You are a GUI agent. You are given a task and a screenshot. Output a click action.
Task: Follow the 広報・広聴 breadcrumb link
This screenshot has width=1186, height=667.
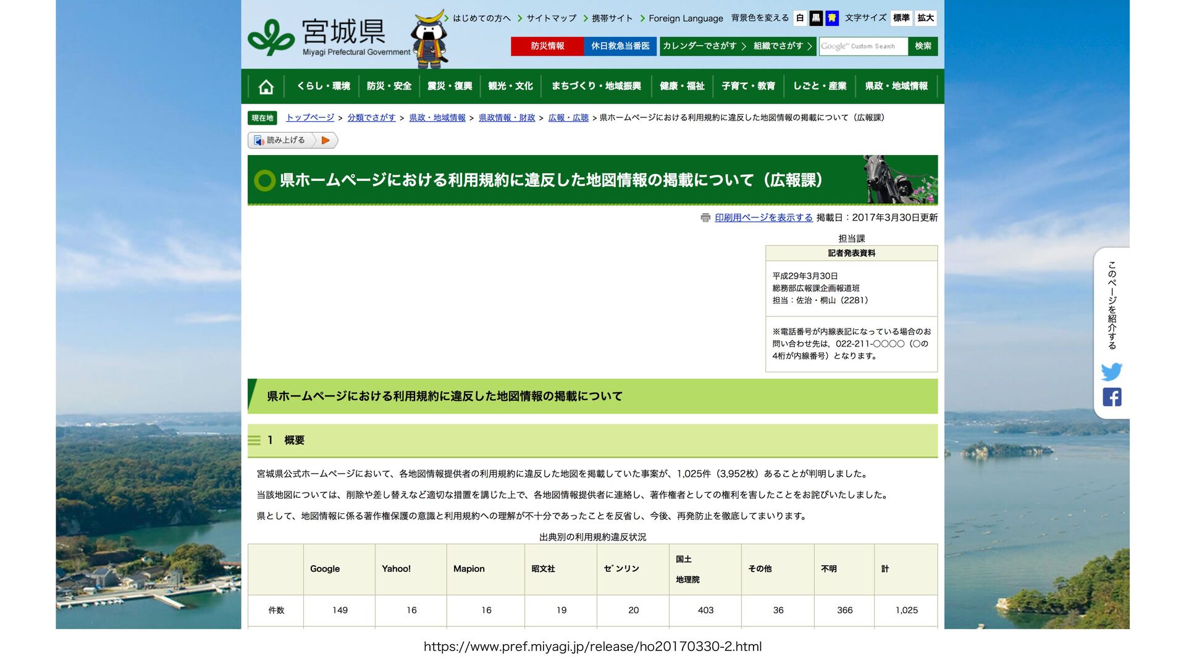pos(568,118)
